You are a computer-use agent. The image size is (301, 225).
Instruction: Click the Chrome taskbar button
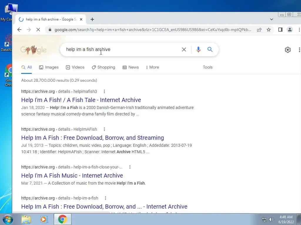point(63,219)
